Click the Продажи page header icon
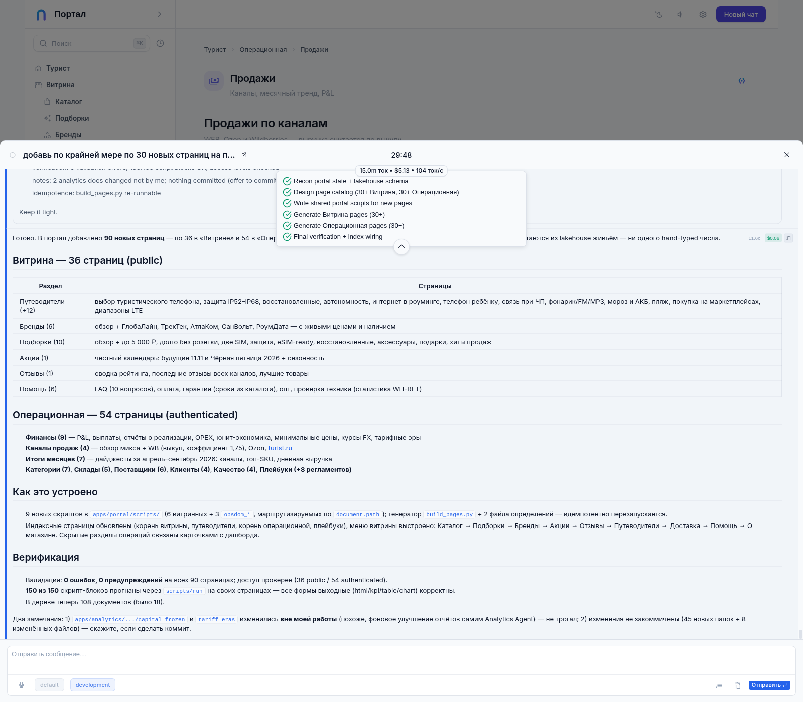The height and width of the screenshot is (702, 803). (x=214, y=81)
